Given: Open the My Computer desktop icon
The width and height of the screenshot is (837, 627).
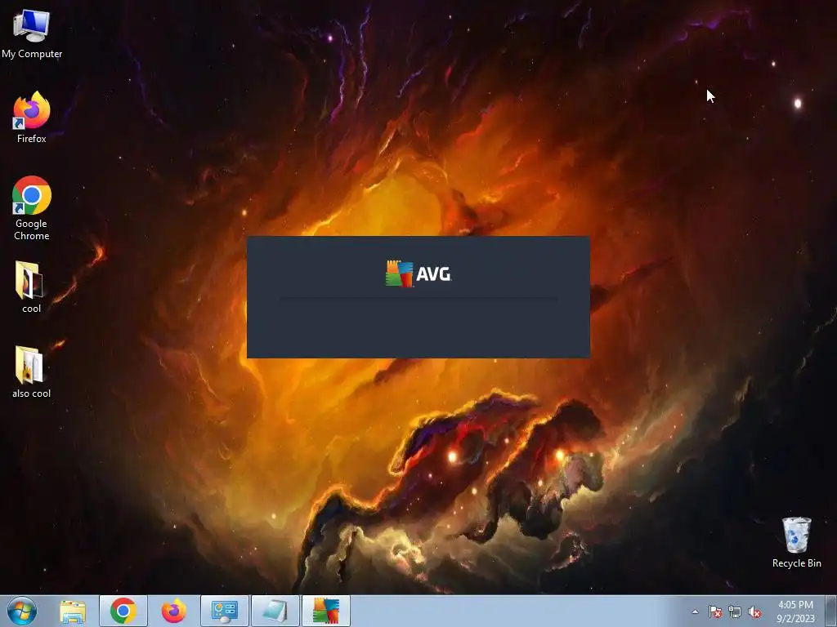Looking at the screenshot, I should (32, 34).
